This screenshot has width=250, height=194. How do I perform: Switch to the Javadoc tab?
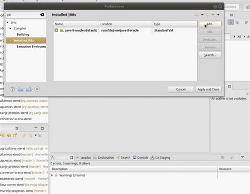(x=83, y=158)
